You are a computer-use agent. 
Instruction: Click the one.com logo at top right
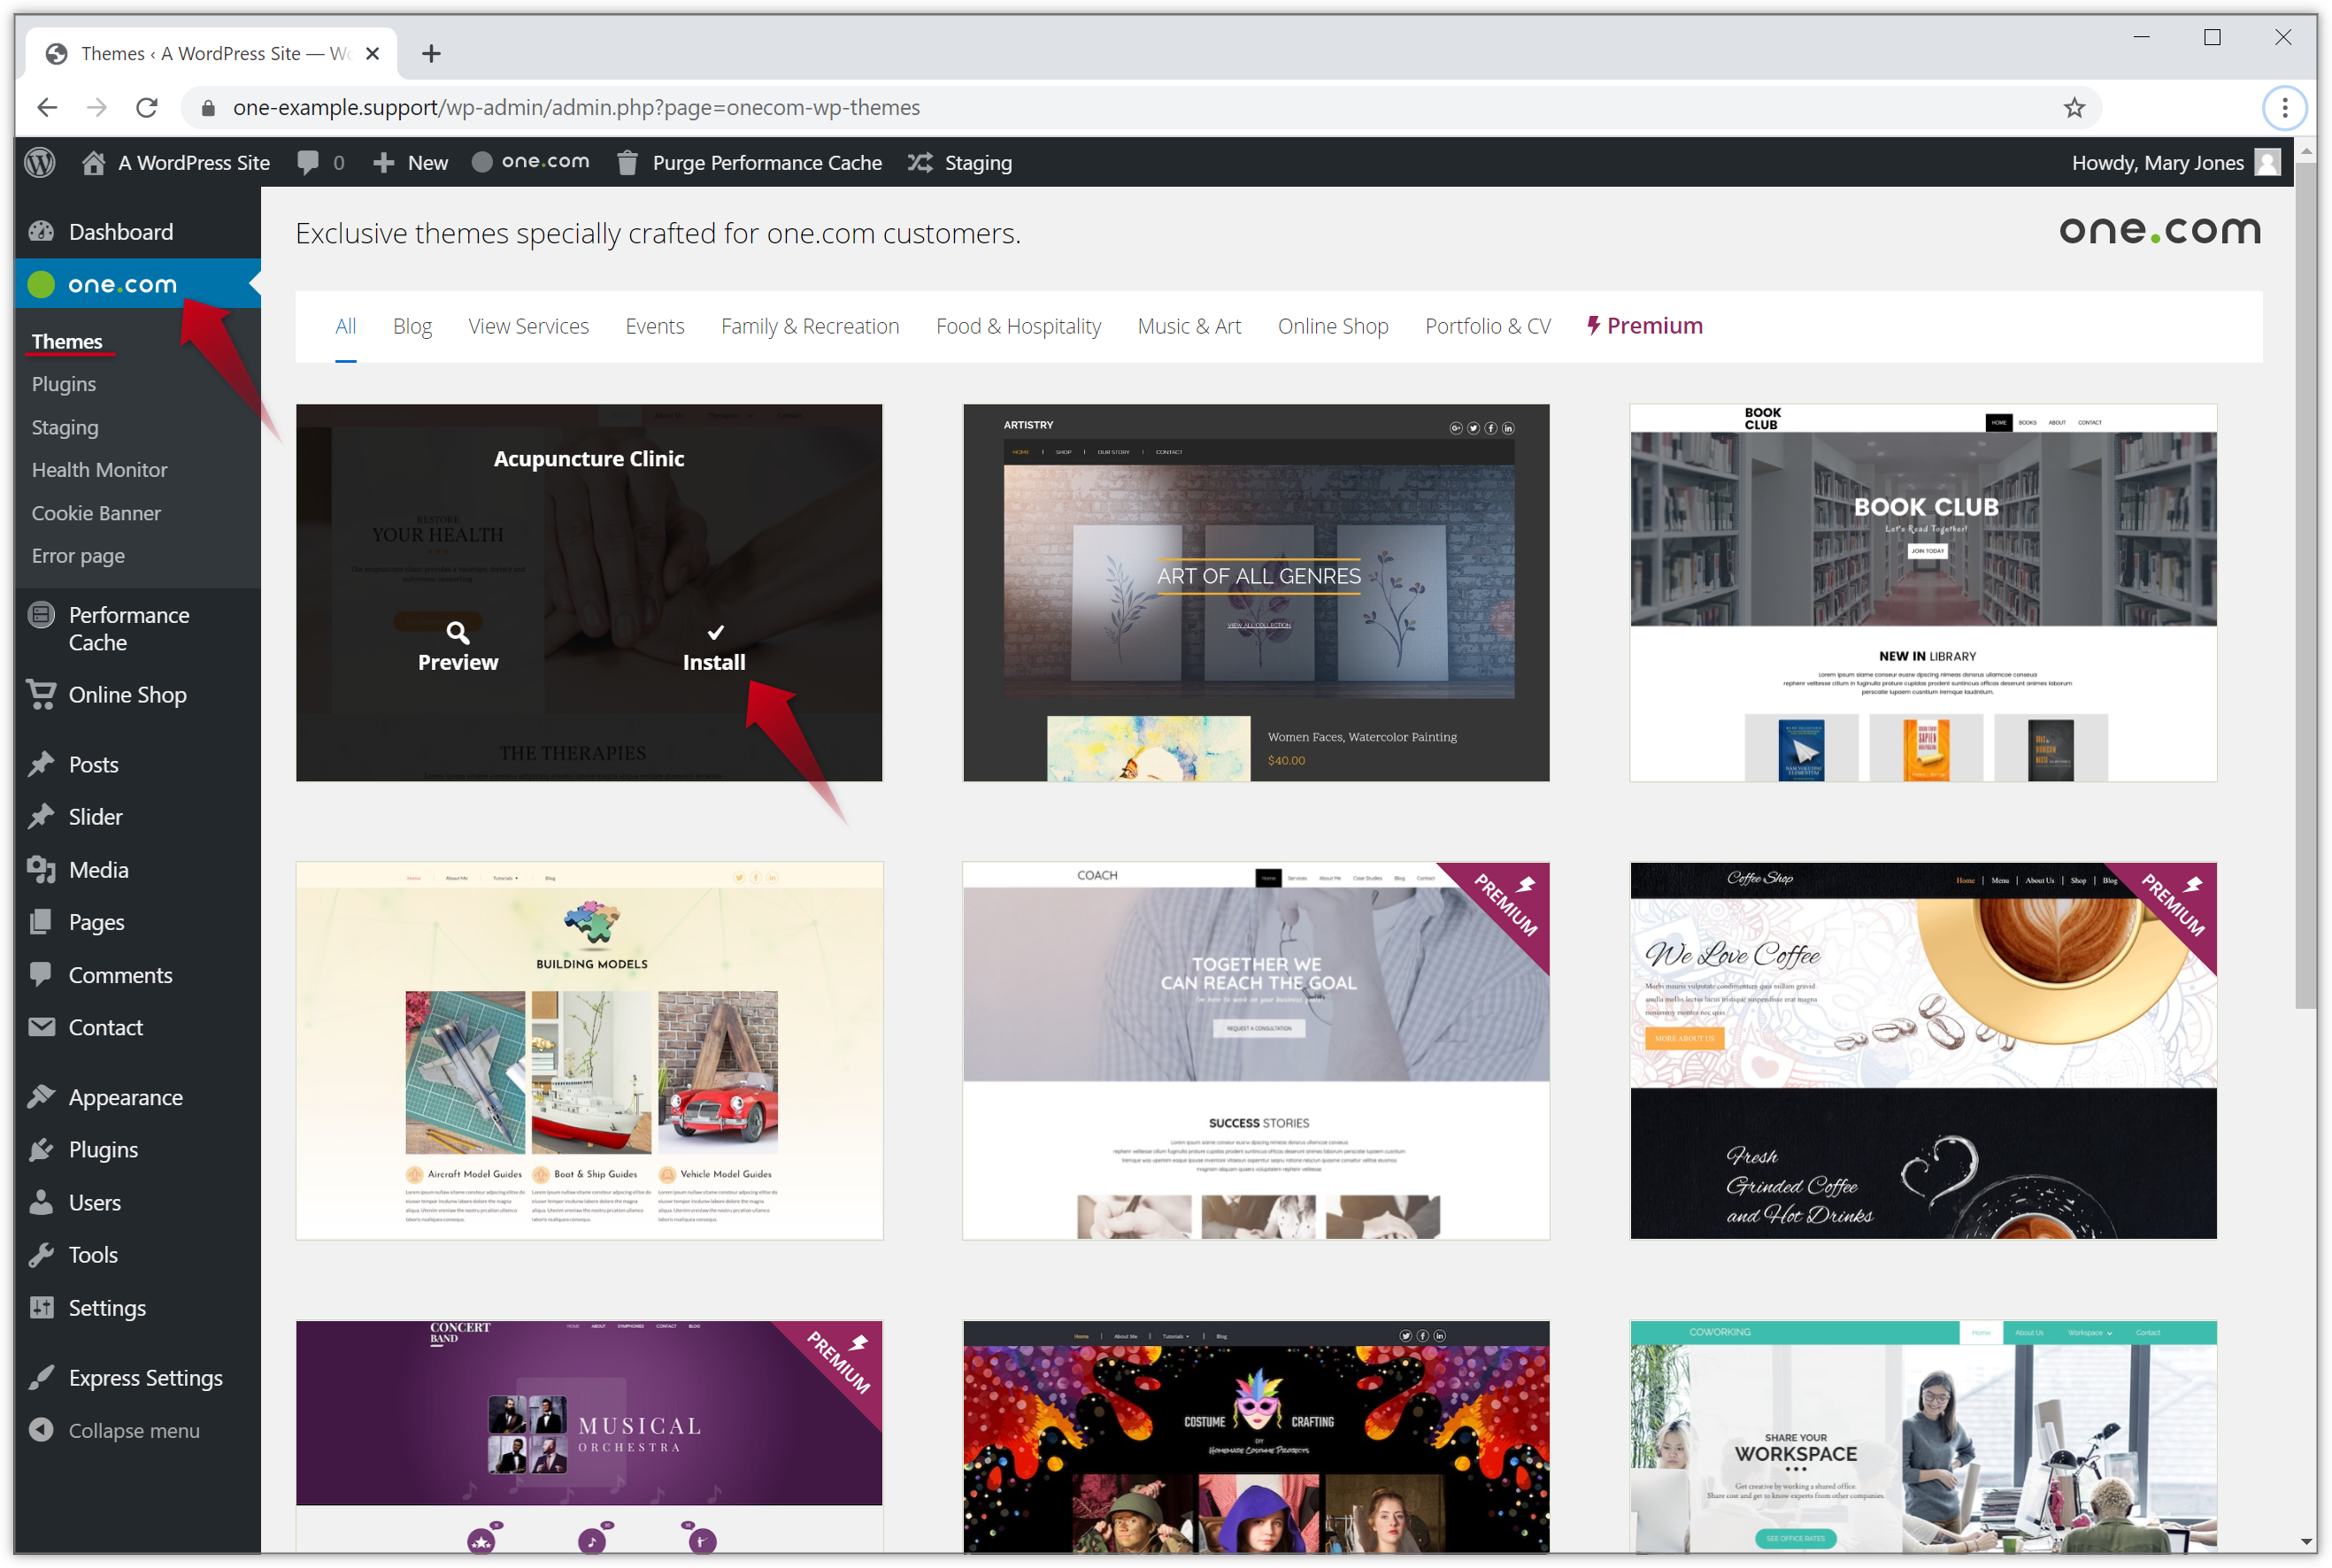[x=2161, y=230]
